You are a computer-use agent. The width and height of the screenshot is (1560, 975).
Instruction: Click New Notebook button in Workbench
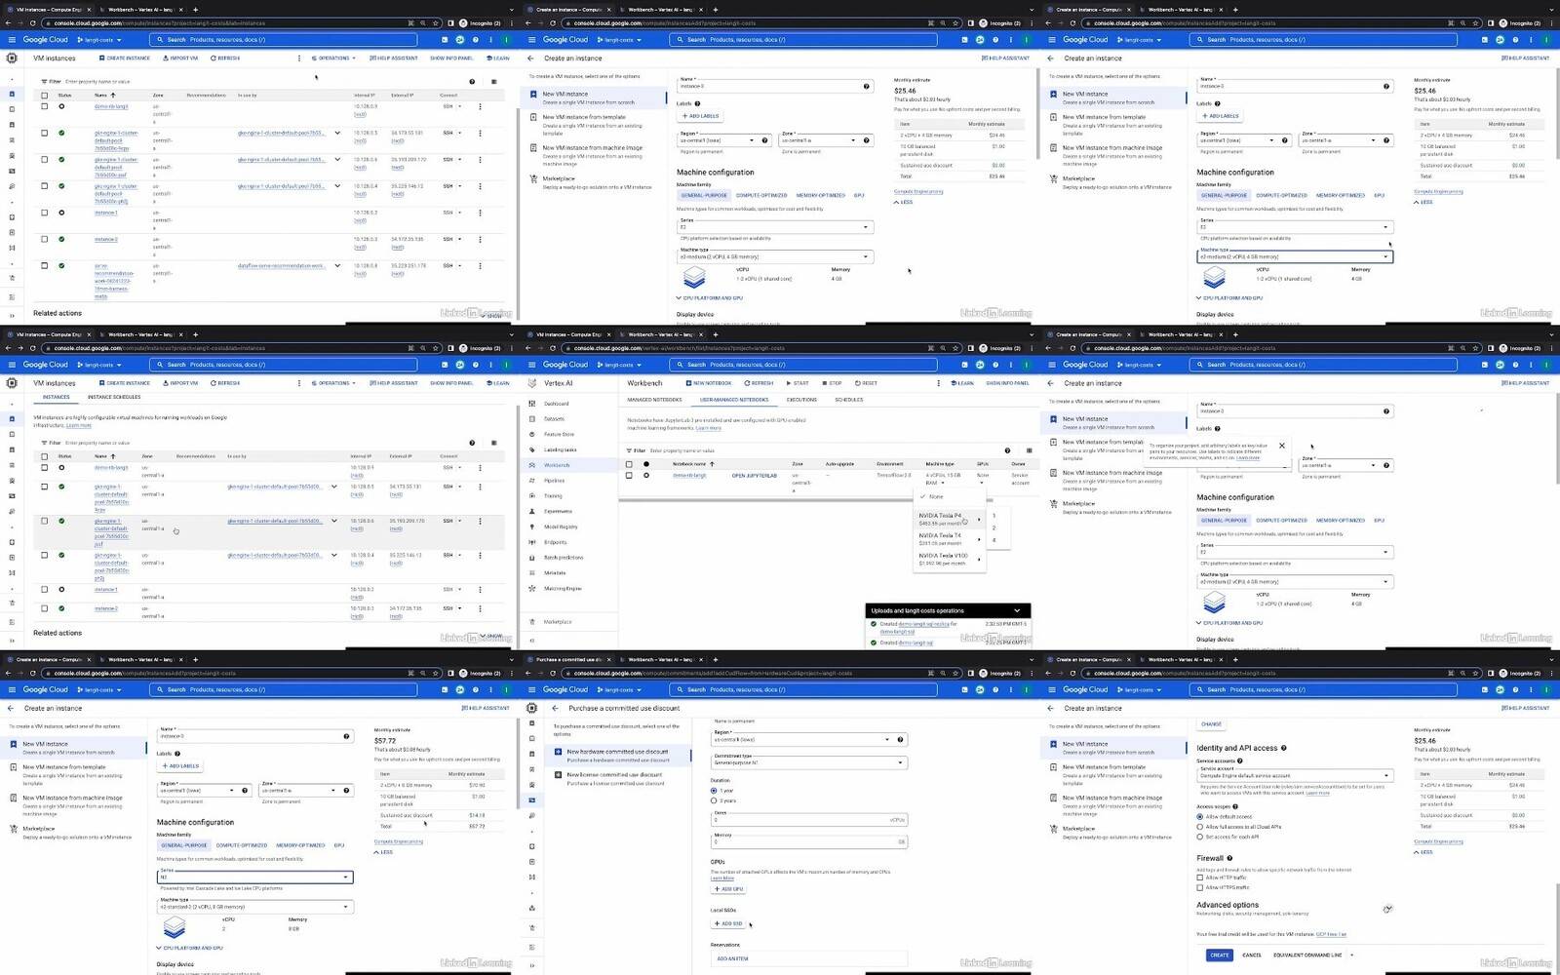pyautogui.click(x=709, y=383)
